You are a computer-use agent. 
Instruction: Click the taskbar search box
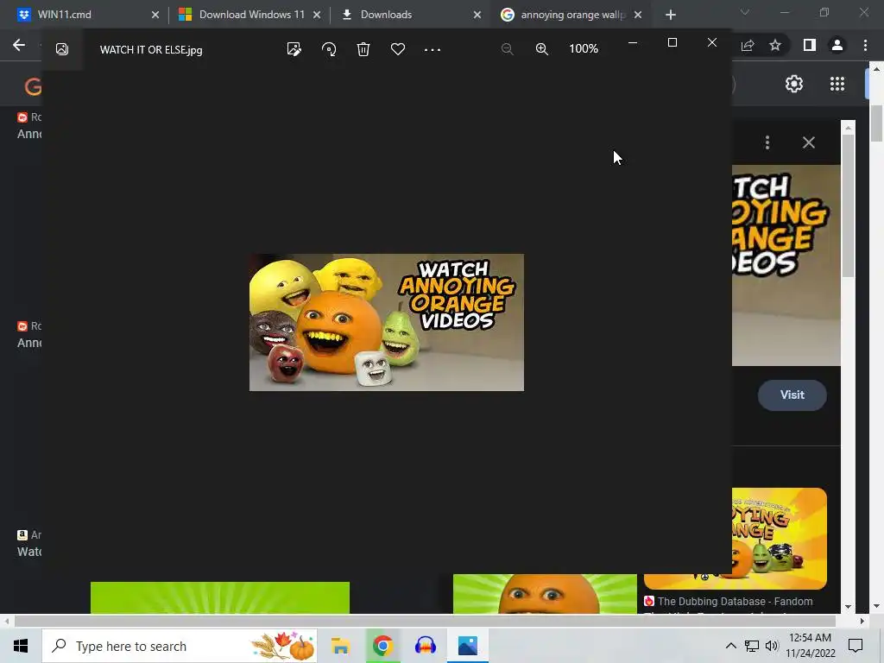(180, 646)
